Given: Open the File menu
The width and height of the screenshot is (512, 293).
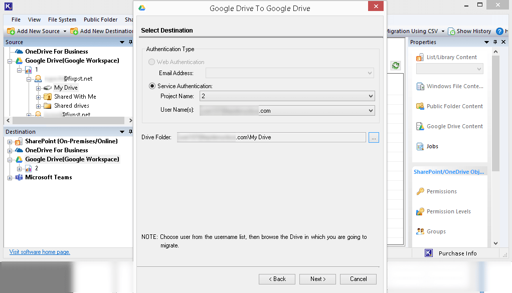Looking at the screenshot, I should coord(16,20).
